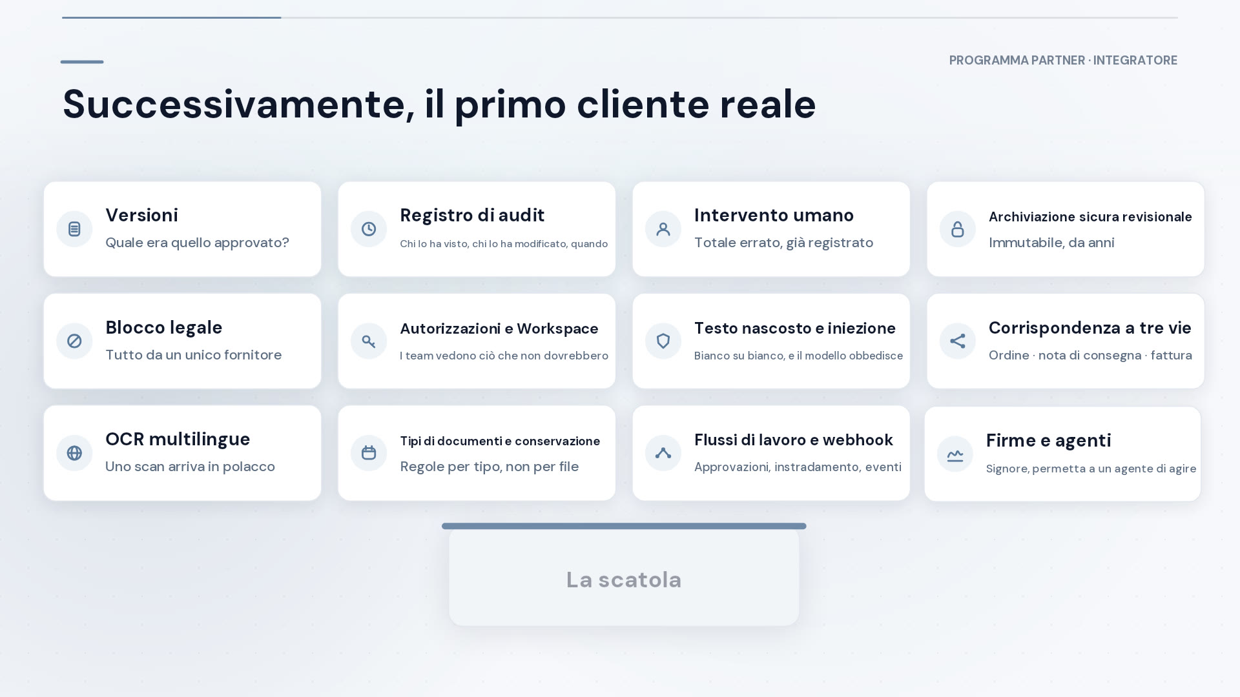Viewport: 1240px width, 697px height.
Task: Click the text I team vedono ciò che non dovrebbero
Action: click(x=504, y=356)
